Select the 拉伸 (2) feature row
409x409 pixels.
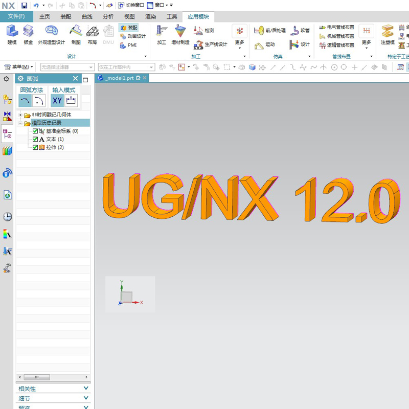click(53, 147)
